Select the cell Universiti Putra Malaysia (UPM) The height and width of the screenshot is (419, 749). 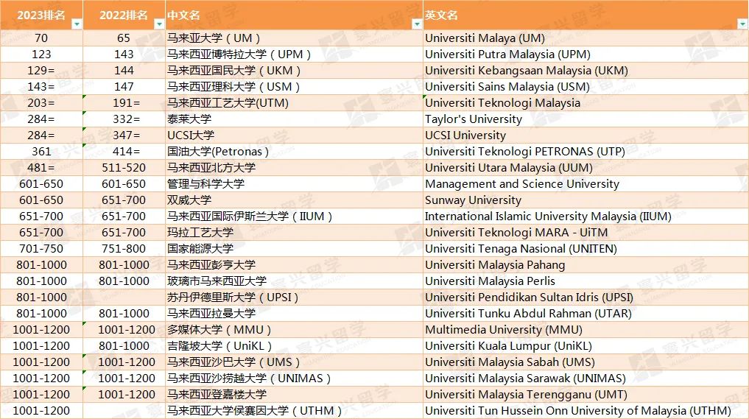pos(586,54)
